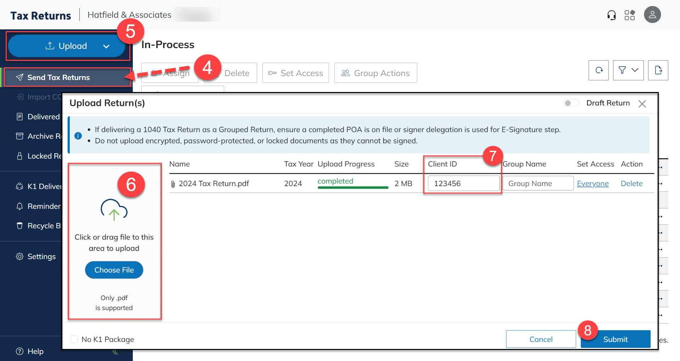Viewport: 680px width, 361px height.
Task: Click the export document icon button
Action: pyautogui.click(x=658, y=70)
